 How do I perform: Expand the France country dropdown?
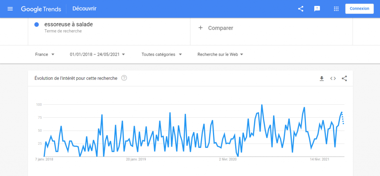point(45,54)
